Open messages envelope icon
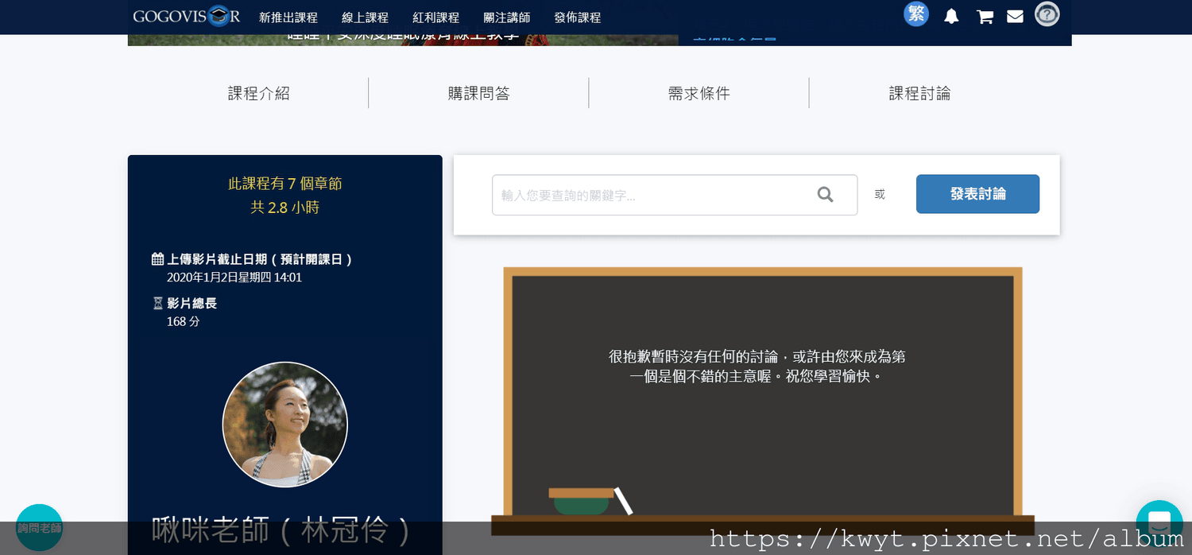The width and height of the screenshot is (1192, 555). tap(1015, 17)
